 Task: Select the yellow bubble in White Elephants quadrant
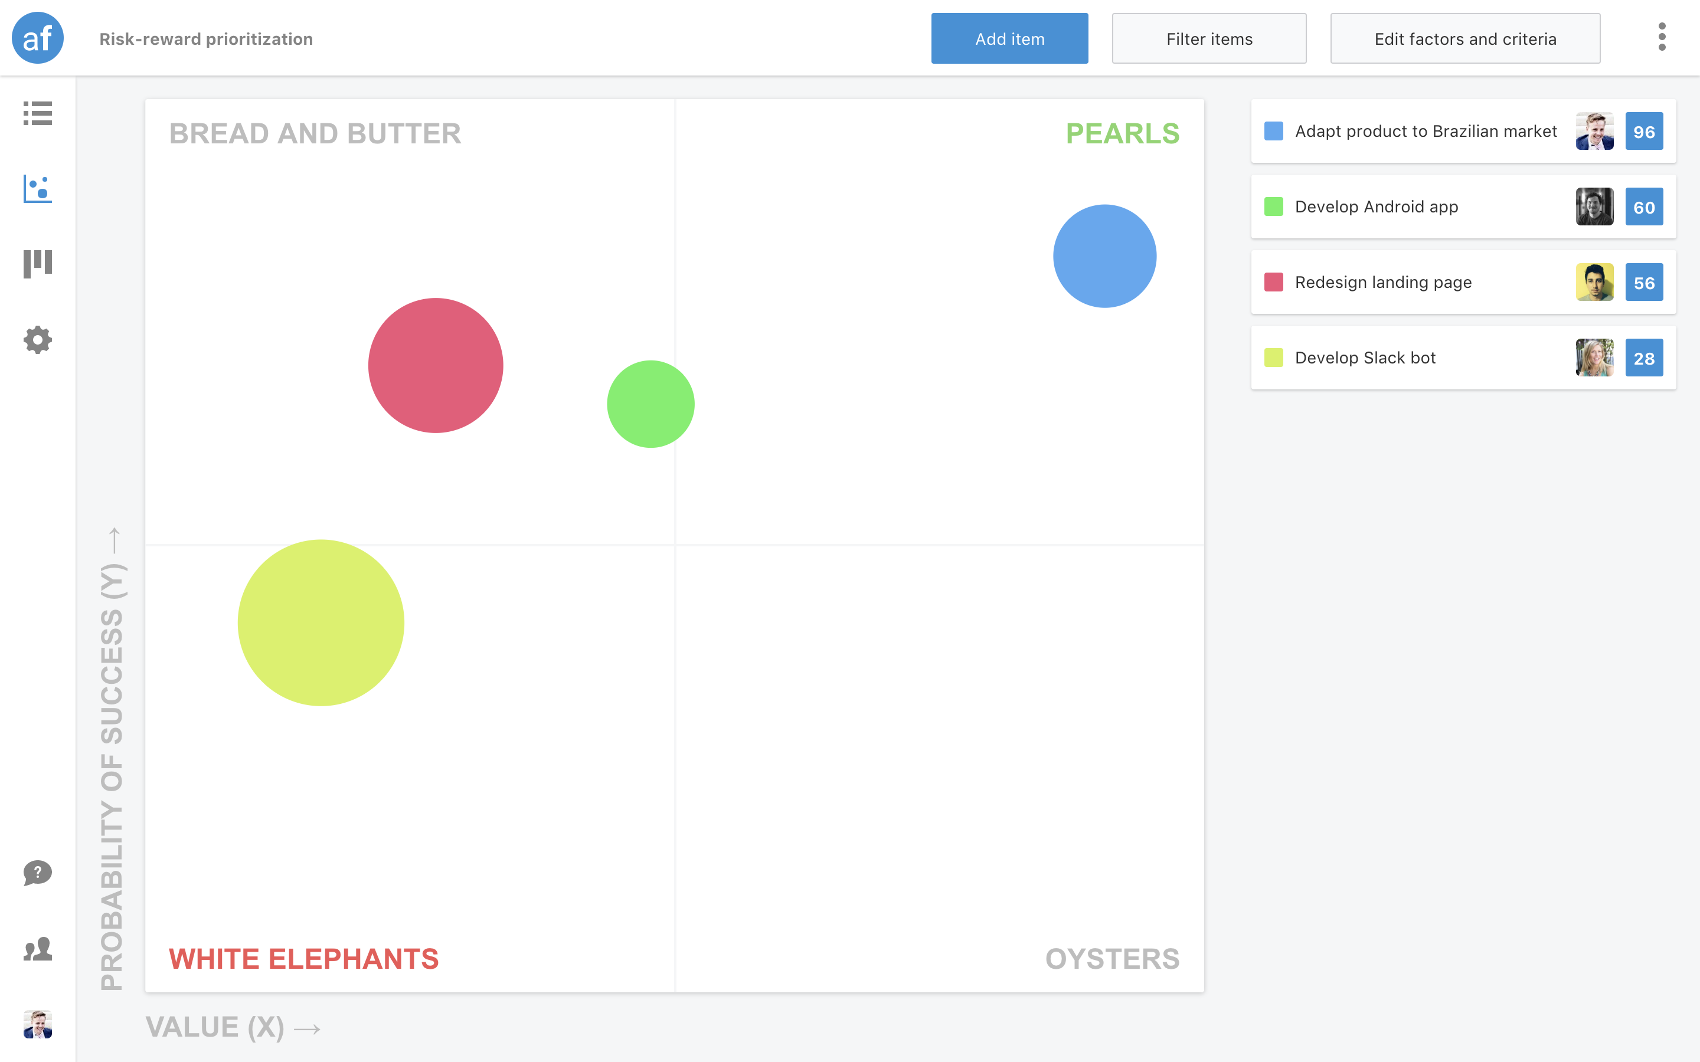[321, 622]
